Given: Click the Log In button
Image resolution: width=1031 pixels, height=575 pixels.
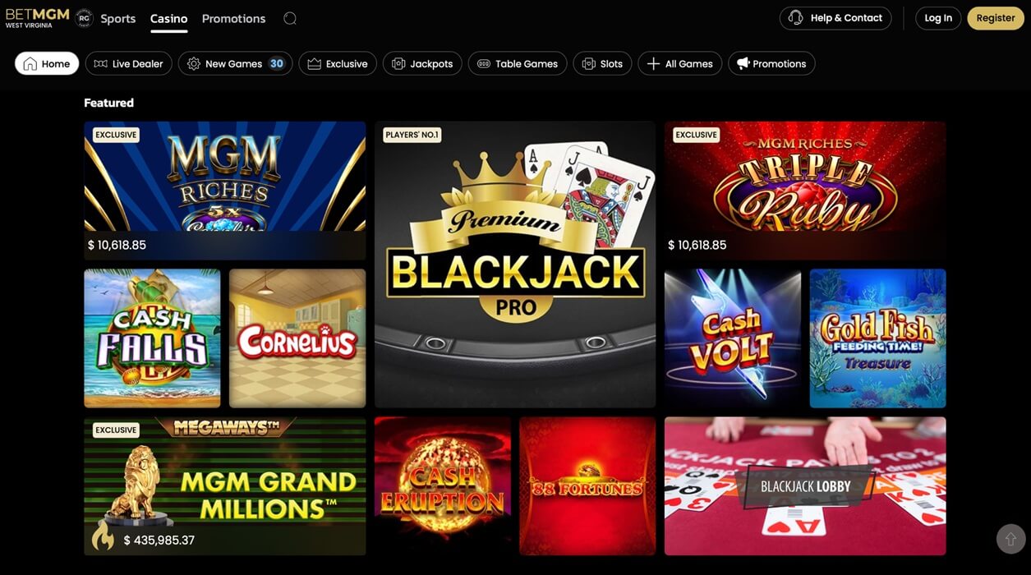Looking at the screenshot, I should [938, 18].
